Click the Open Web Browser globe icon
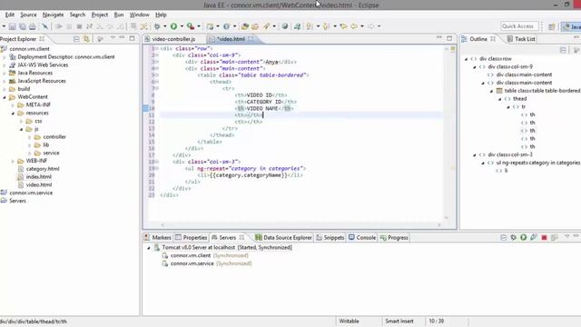581x327 pixels. pos(284,26)
